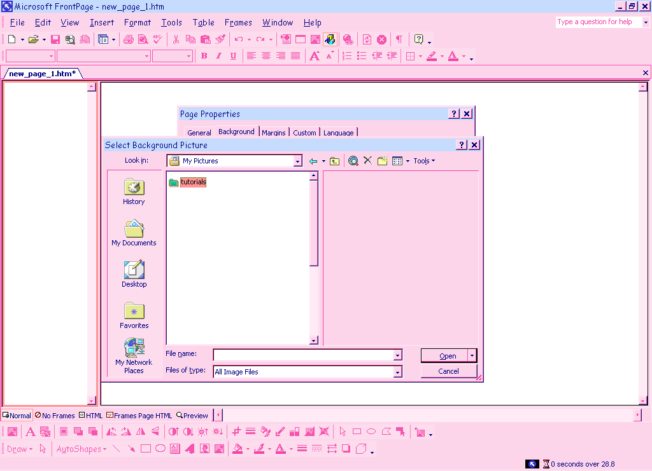
Task: Click the Fill Color bucket in Drawing toolbar
Action: coord(237,449)
